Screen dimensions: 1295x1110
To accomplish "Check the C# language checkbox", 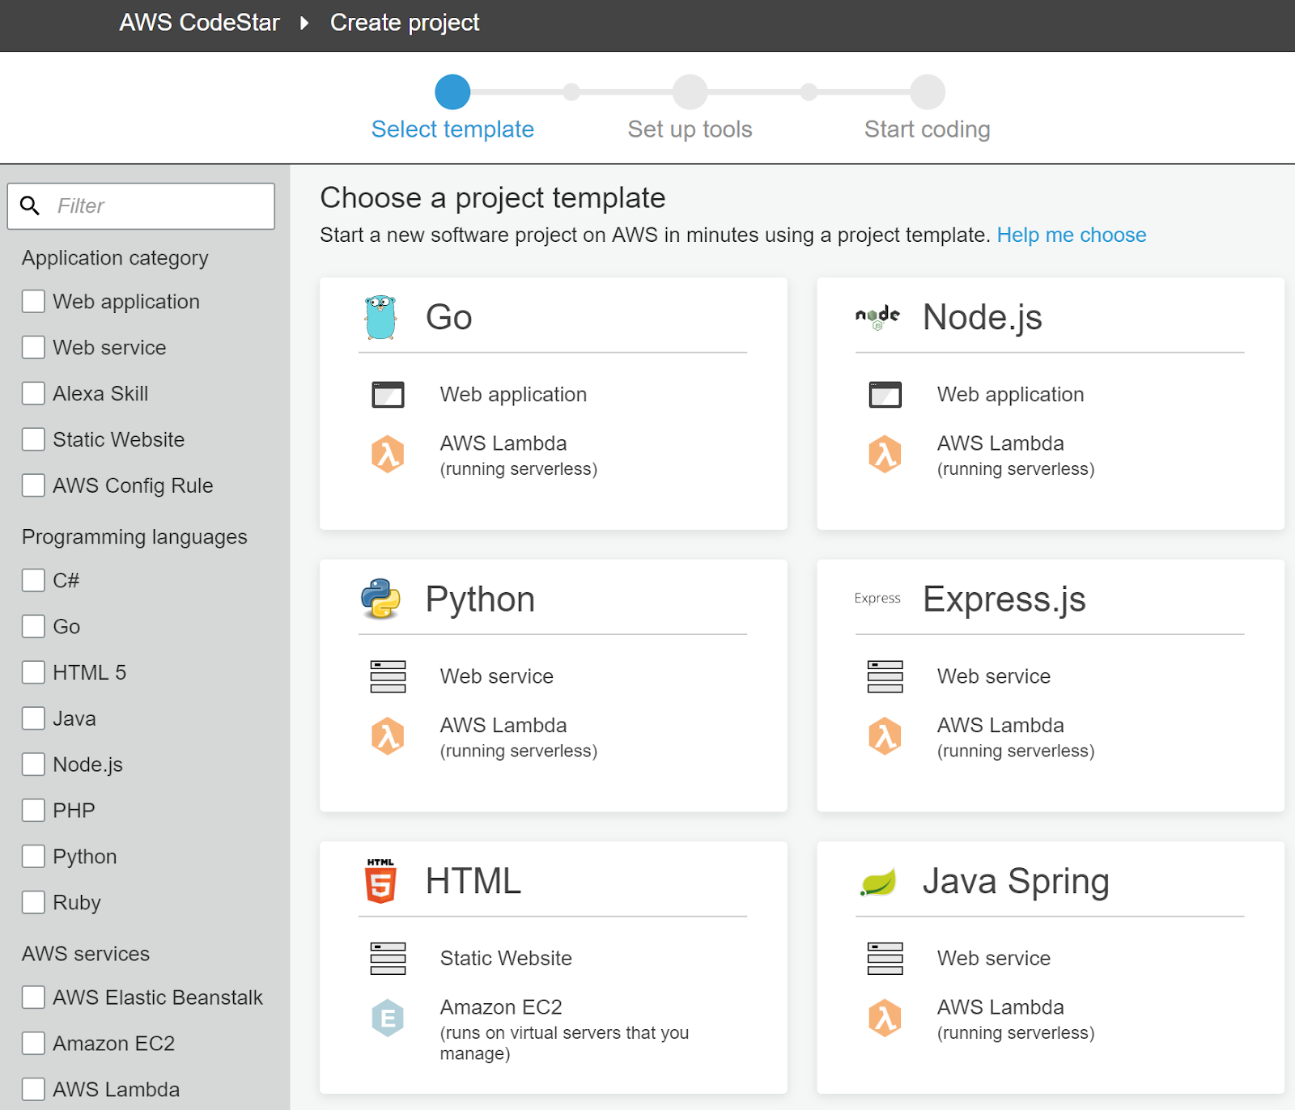I will click(33, 580).
